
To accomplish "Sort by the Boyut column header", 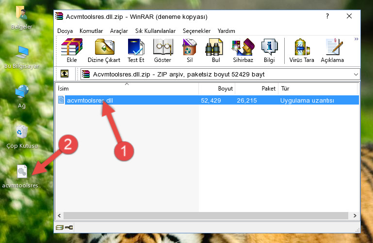I will [x=217, y=89].
